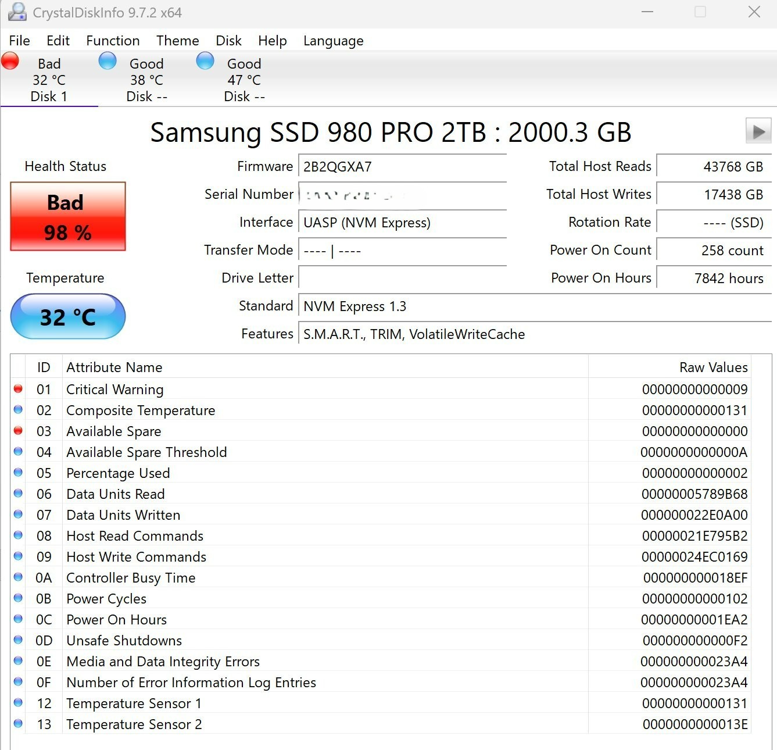Open the Function menu

point(113,41)
